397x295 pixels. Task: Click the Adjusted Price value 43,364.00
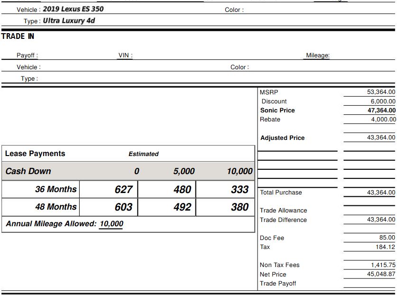(381, 138)
